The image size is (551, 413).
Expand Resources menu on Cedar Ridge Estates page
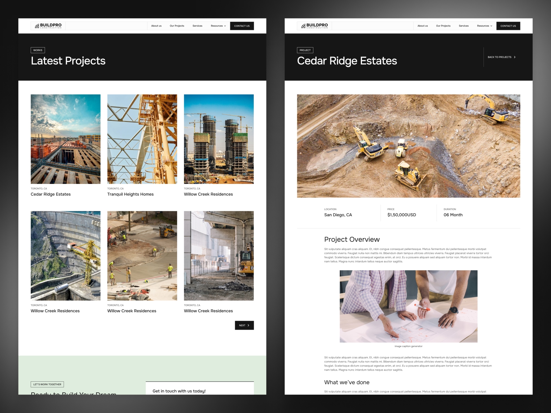tap(483, 25)
